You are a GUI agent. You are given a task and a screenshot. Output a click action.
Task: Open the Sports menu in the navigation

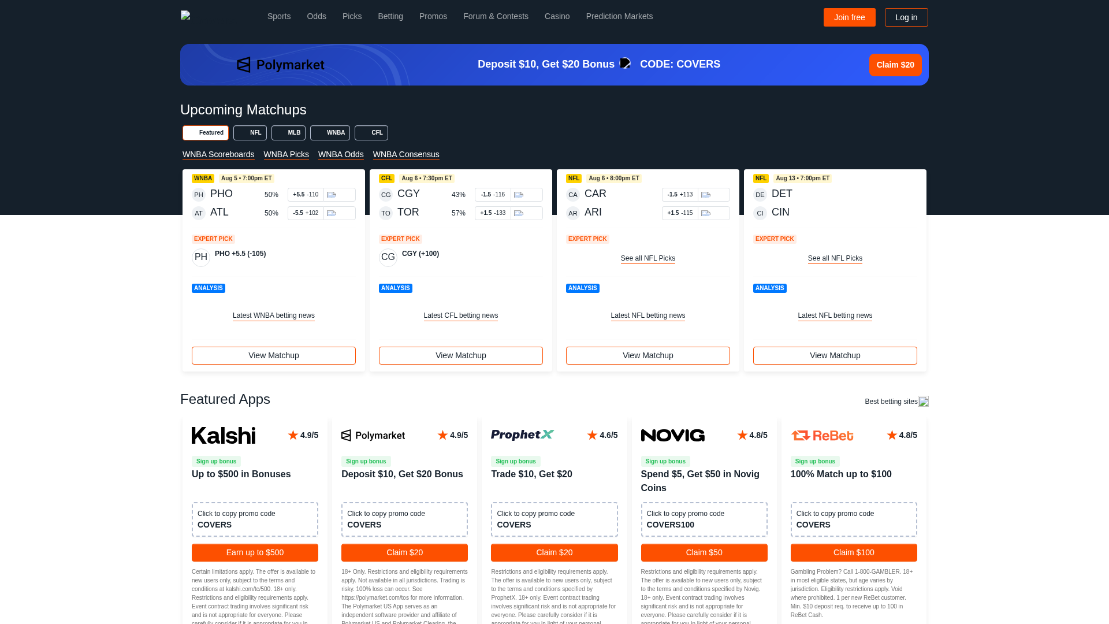pos(279,16)
